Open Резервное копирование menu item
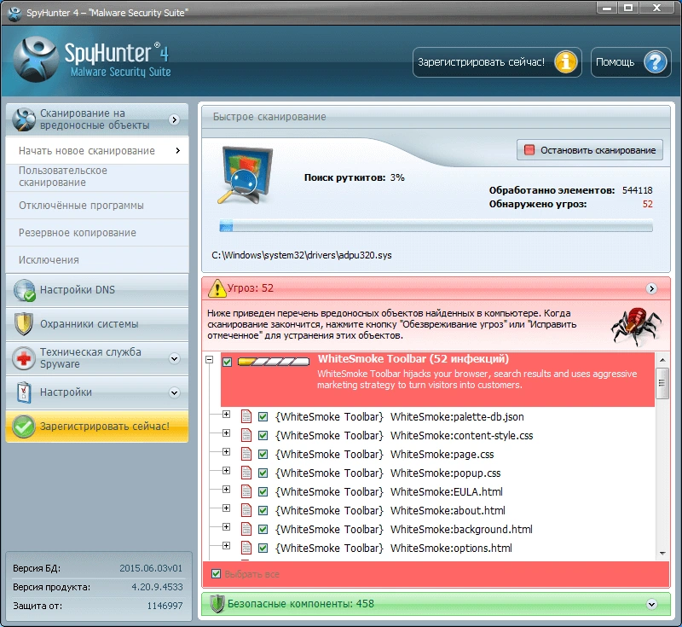 click(97, 233)
